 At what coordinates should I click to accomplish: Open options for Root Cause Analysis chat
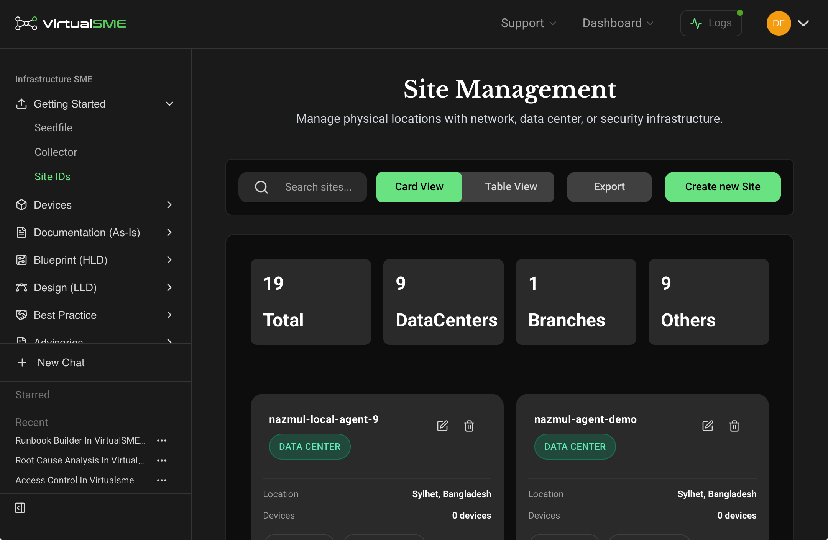[x=162, y=460]
